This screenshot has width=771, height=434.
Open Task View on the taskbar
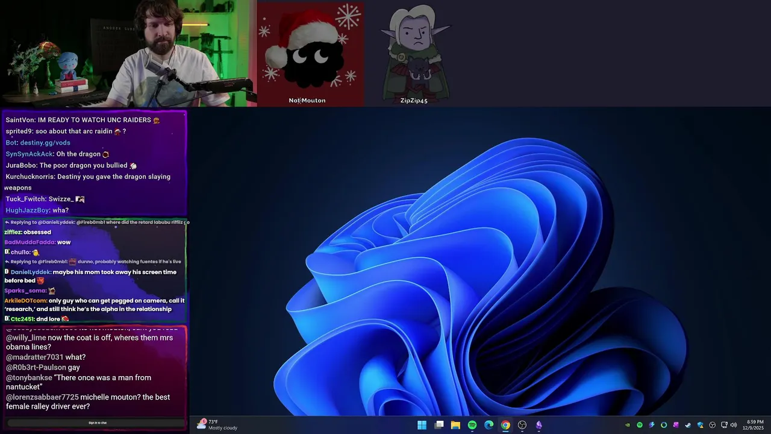click(x=439, y=425)
